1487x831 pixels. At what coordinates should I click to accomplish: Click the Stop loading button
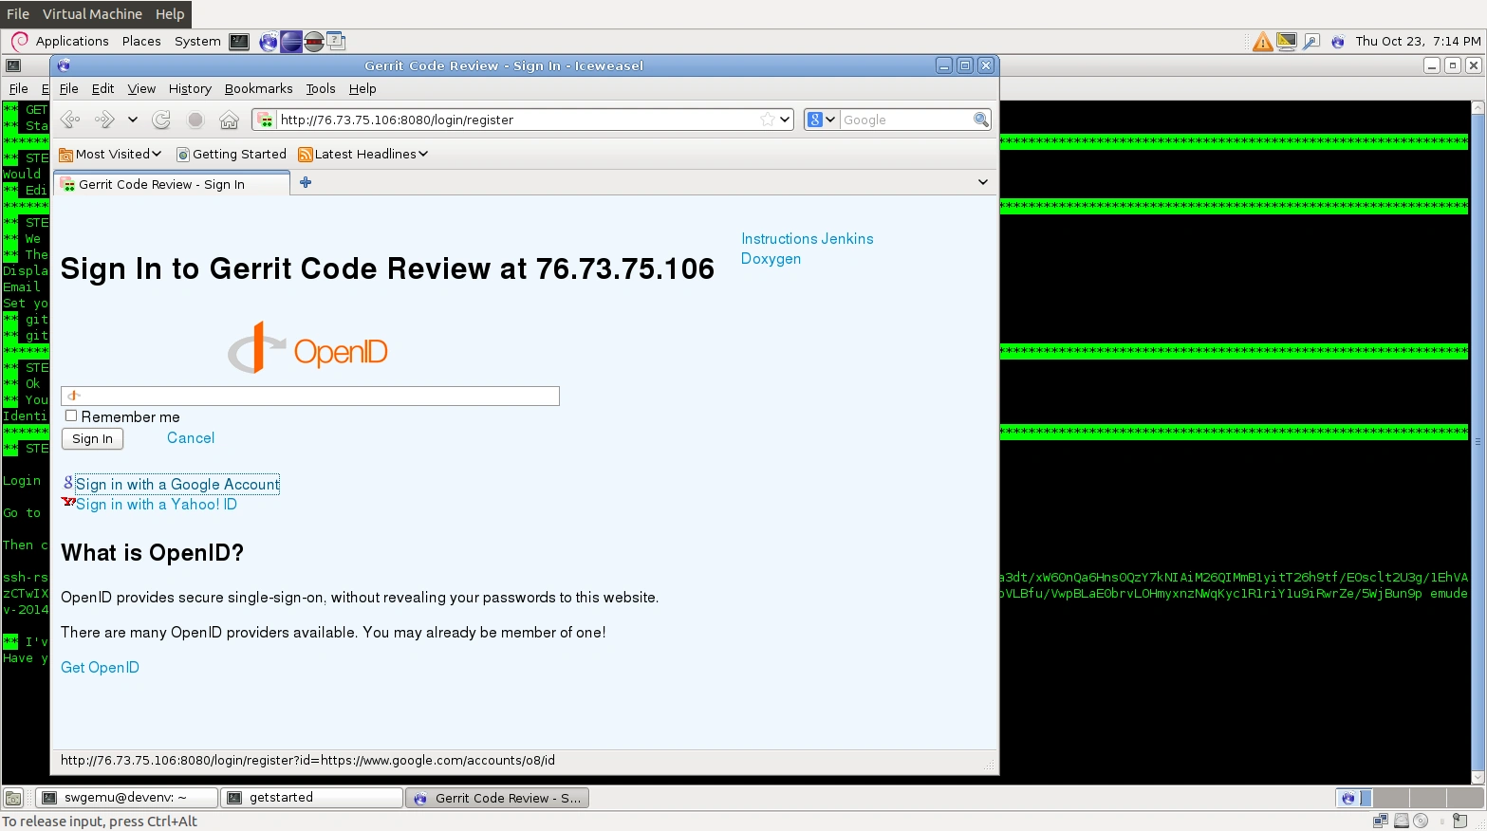point(195,120)
